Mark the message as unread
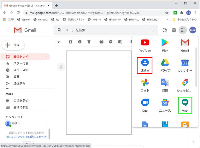The width and height of the screenshot is (200, 148). pos(101,42)
